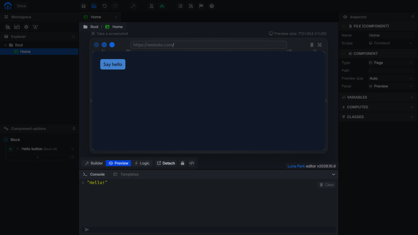The image size is (418, 235).
Task: Click the redo arrow icon
Action: point(115,6)
